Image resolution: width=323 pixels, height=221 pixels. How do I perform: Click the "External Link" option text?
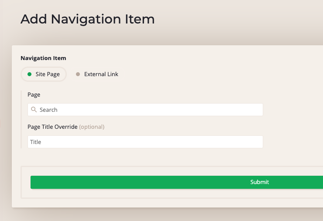(101, 74)
